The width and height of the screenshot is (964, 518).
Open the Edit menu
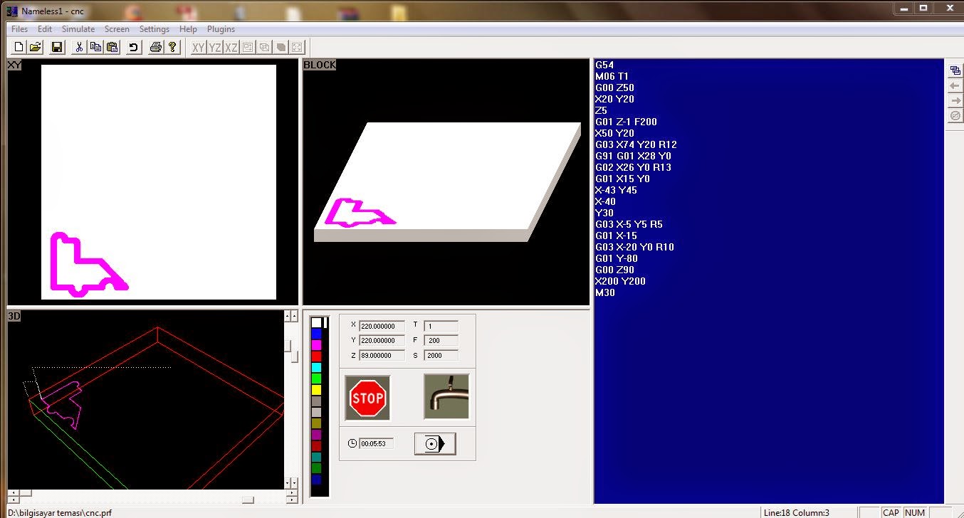(45, 29)
